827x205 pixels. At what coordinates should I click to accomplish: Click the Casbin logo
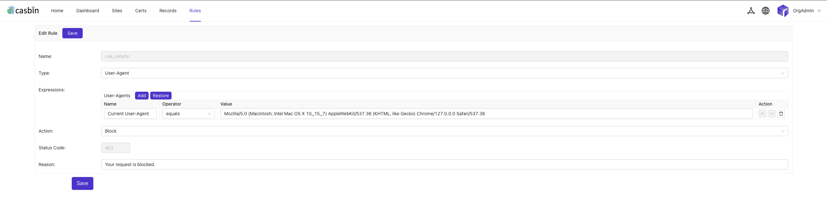pos(23,10)
